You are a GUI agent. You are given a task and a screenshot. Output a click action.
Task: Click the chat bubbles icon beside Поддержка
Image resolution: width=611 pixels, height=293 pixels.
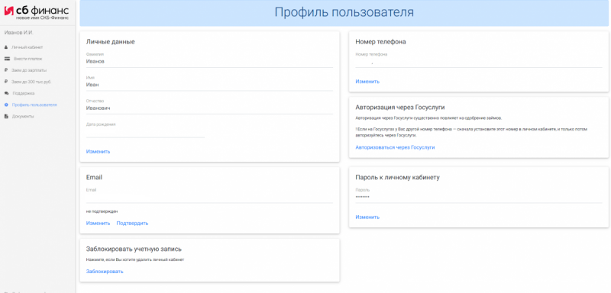pos(6,93)
